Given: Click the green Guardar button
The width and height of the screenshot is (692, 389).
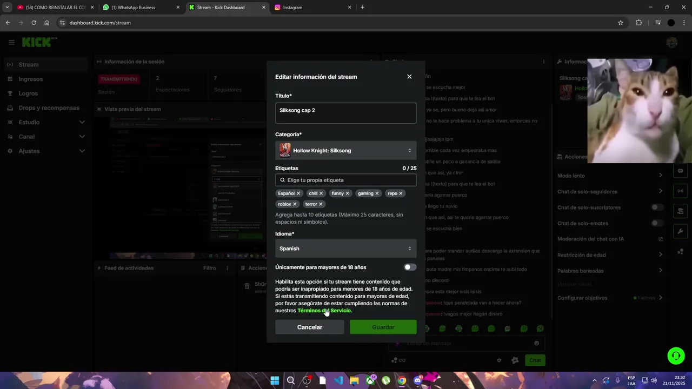Looking at the screenshot, I should pos(383,327).
